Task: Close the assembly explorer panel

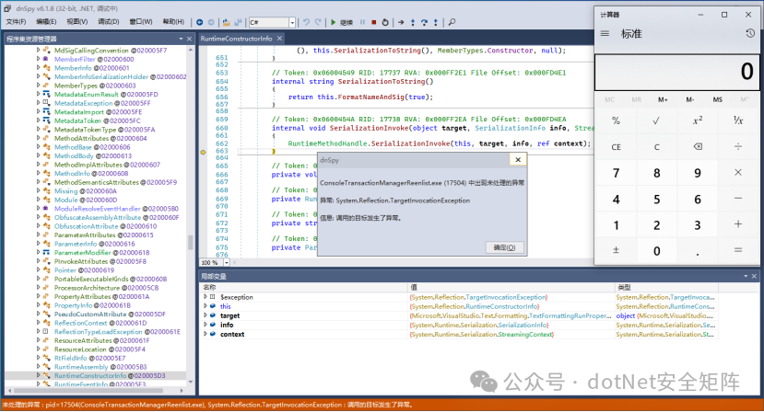Action: pyautogui.click(x=190, y=39)
